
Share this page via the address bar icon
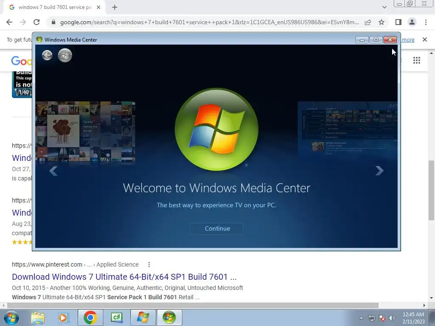tap(368, 22)
